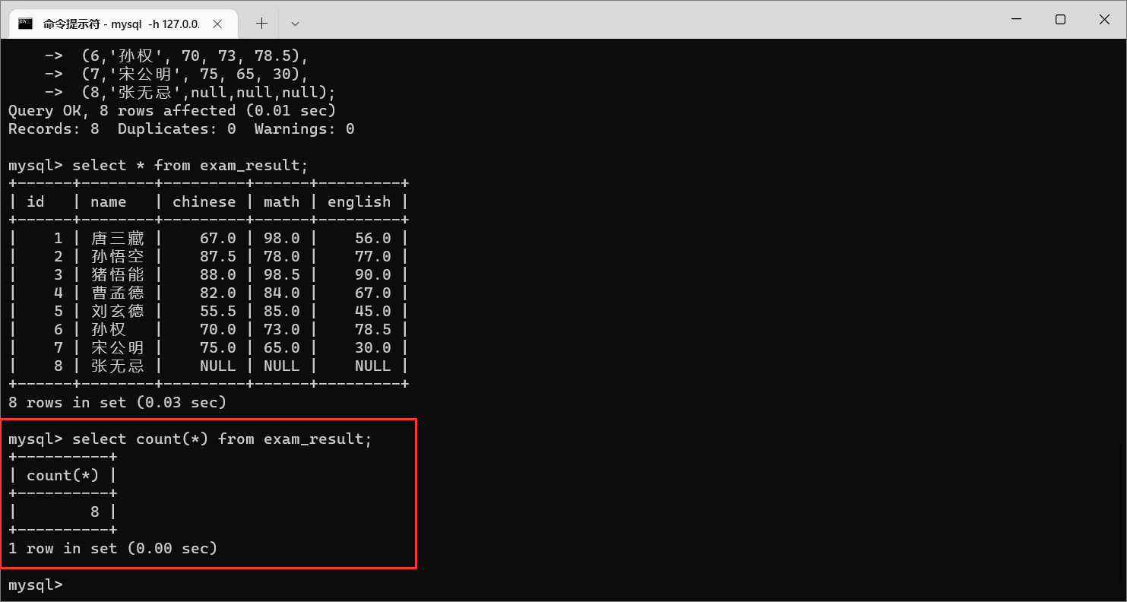This screenshot has width=1127, height=602.
Task: Close the mysql terminal tab
Action: (217, 24)
